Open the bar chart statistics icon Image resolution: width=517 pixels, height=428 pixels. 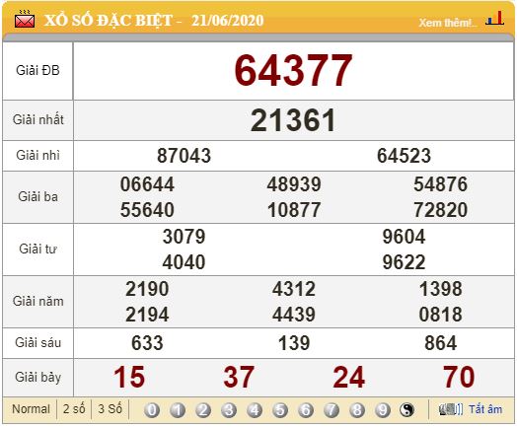[494, 19]
